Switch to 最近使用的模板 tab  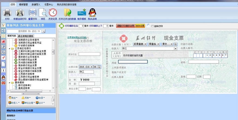tap(26, 36)
